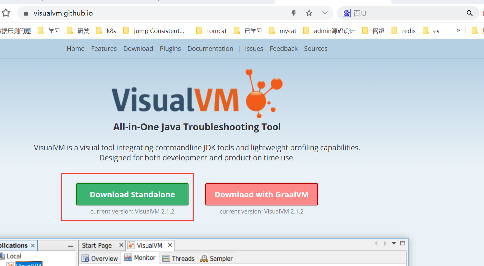
Task: Click the VisualVM logo image
Action: tap(197, 94)
